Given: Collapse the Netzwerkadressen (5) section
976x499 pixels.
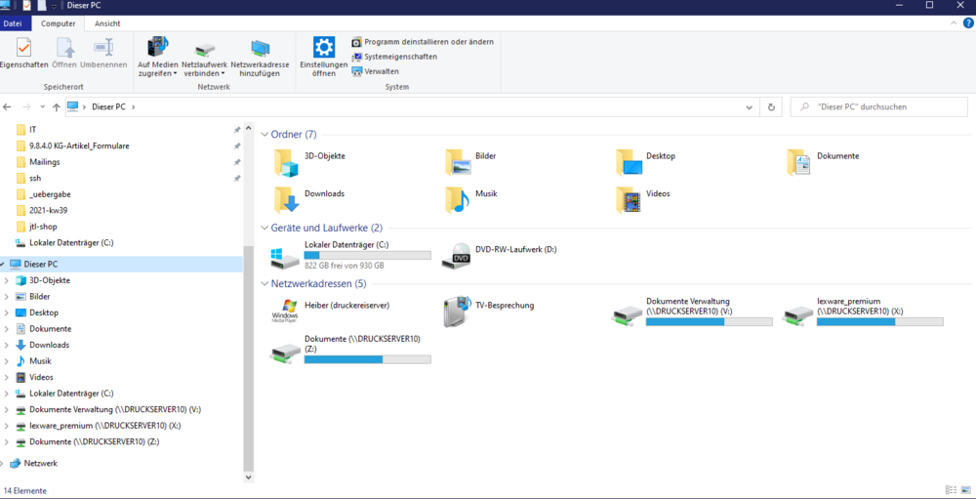Looking at the screenshot, I should (x=264, y=283).
